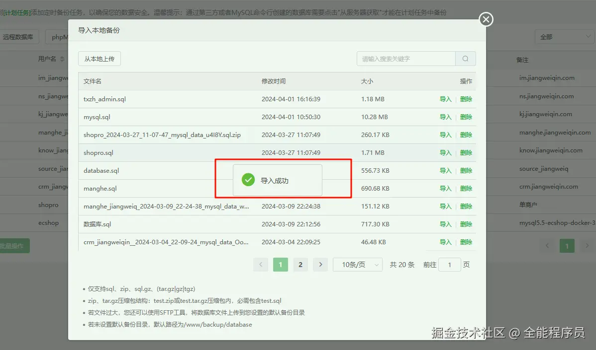Click the search magnifier icon

pyautogui.click(x=465, y=59)
